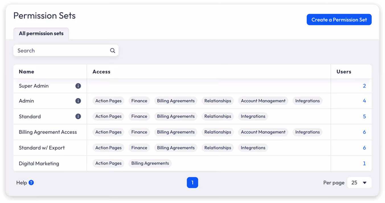Click the Help question mark icon
Screen dimensions: 385x203
point(32,183)
